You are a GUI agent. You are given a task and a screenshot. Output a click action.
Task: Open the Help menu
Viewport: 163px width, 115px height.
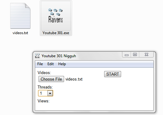tap(62, 64)
